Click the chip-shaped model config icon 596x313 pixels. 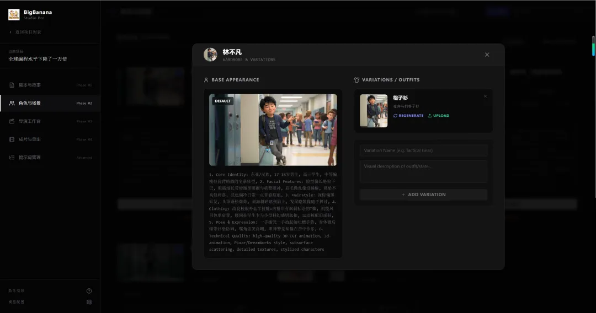[x=89, y=302]
